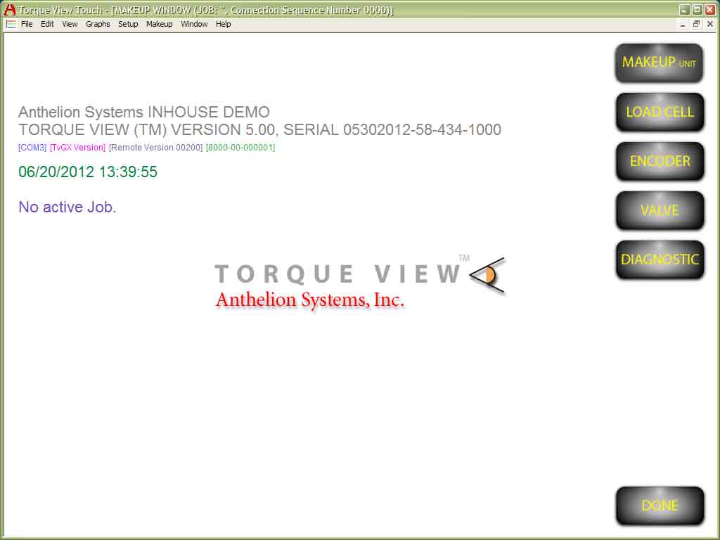Click the TORQUE VIEW VERSION 5.00 serial line

click(x=259, y=130)
